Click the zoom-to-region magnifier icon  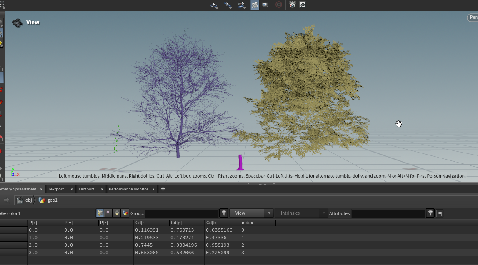point(265,5)
